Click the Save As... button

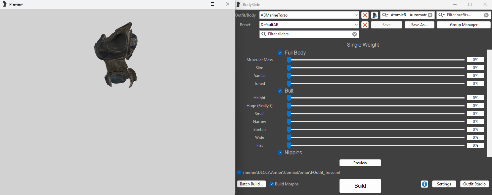[419, 25]
